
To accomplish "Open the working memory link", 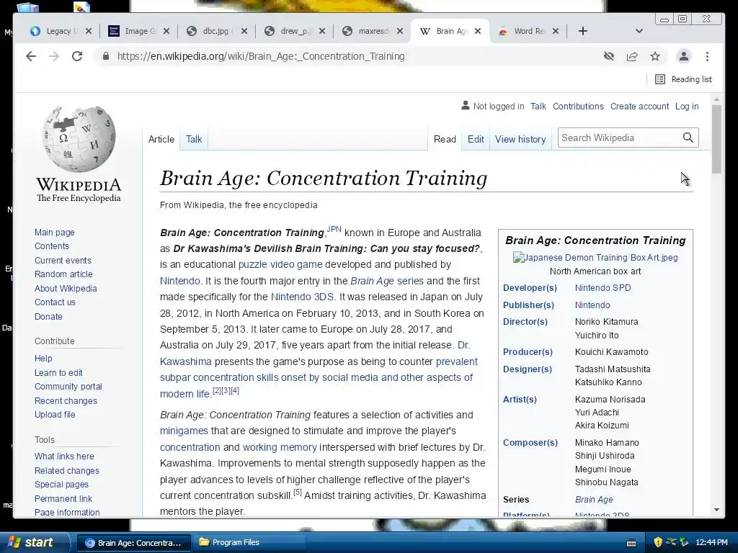I will click(280, 447).
